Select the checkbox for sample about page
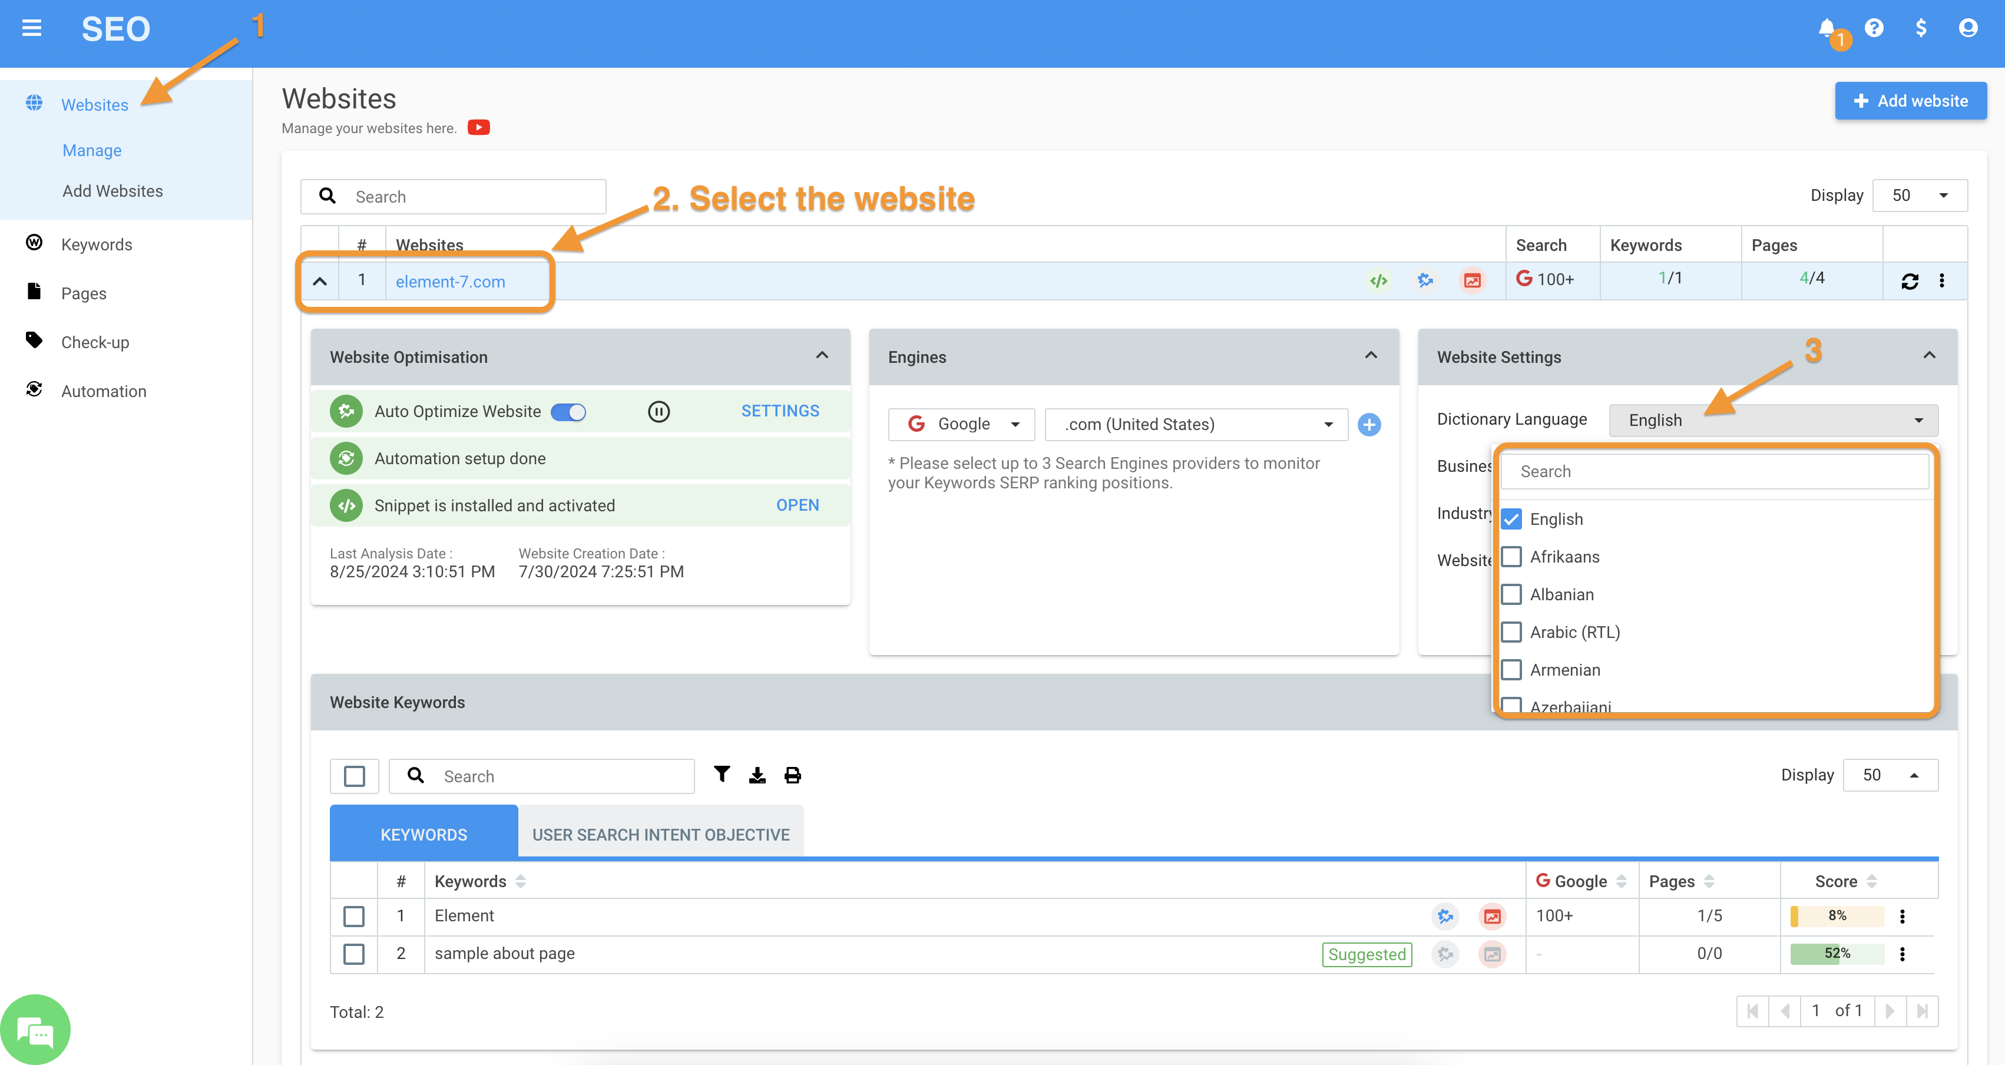The image size is (2005, 1065). pos(354,954)
